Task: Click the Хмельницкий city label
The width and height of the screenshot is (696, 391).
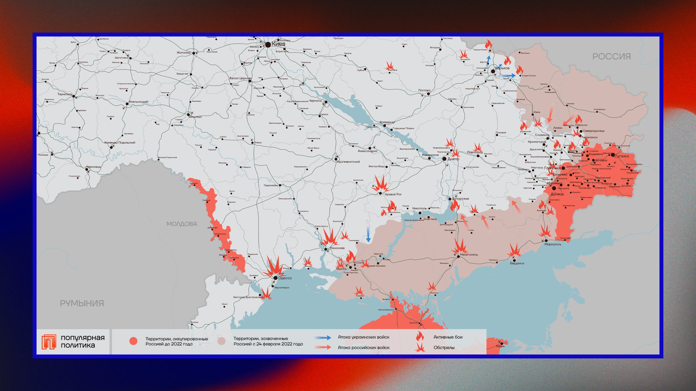Action: tap(138, 102)
